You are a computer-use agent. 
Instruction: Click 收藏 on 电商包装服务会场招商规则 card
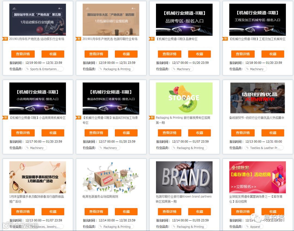point(126,212)
